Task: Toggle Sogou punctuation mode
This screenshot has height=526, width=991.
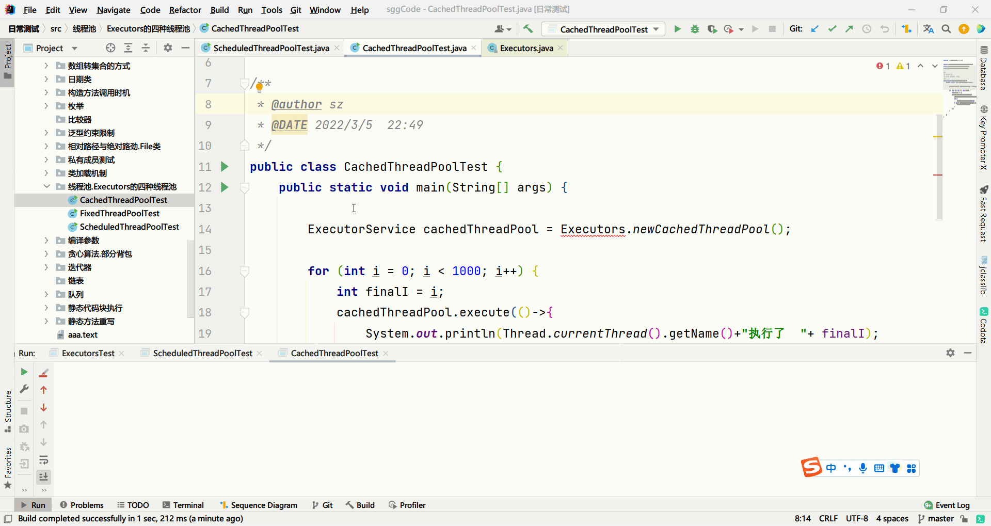Action: coord(847,468)
